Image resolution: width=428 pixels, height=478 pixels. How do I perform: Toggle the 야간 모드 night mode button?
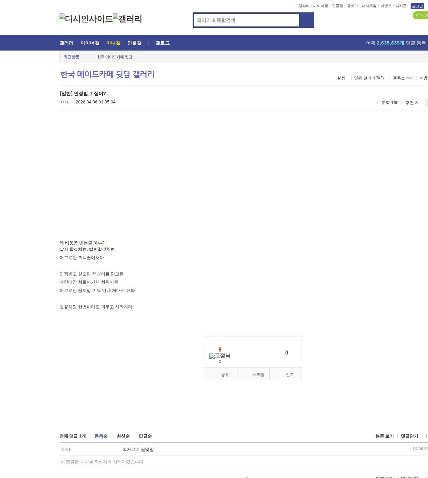(x=421, y=15)
